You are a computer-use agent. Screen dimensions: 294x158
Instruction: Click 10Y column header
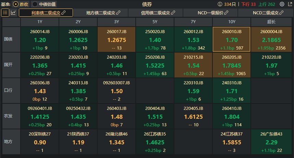[x=232, y=22]
